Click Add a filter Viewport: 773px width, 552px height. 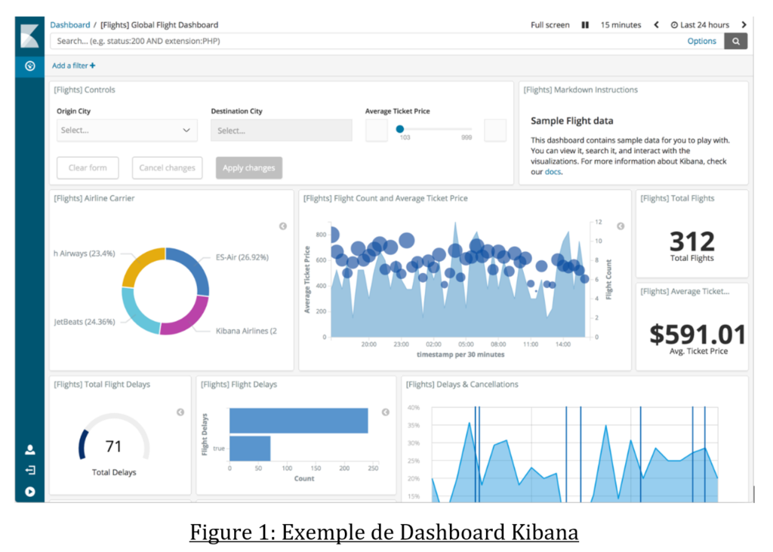[73, 66]
